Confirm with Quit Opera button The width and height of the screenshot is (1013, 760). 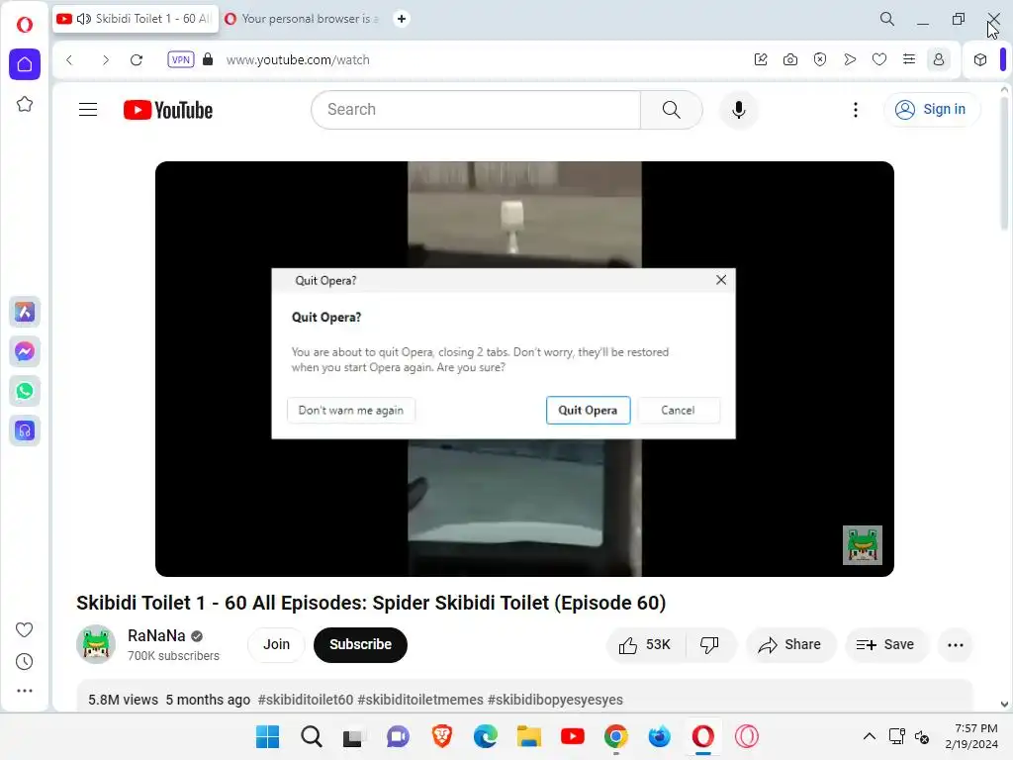pos(588,411)
